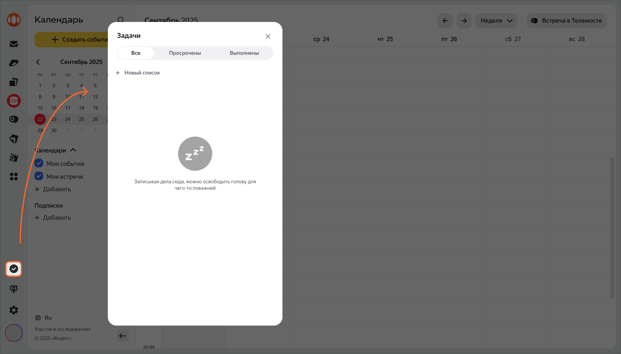
Task: Toggle the Мои события calendar checkbox
Action: point(39,164)
